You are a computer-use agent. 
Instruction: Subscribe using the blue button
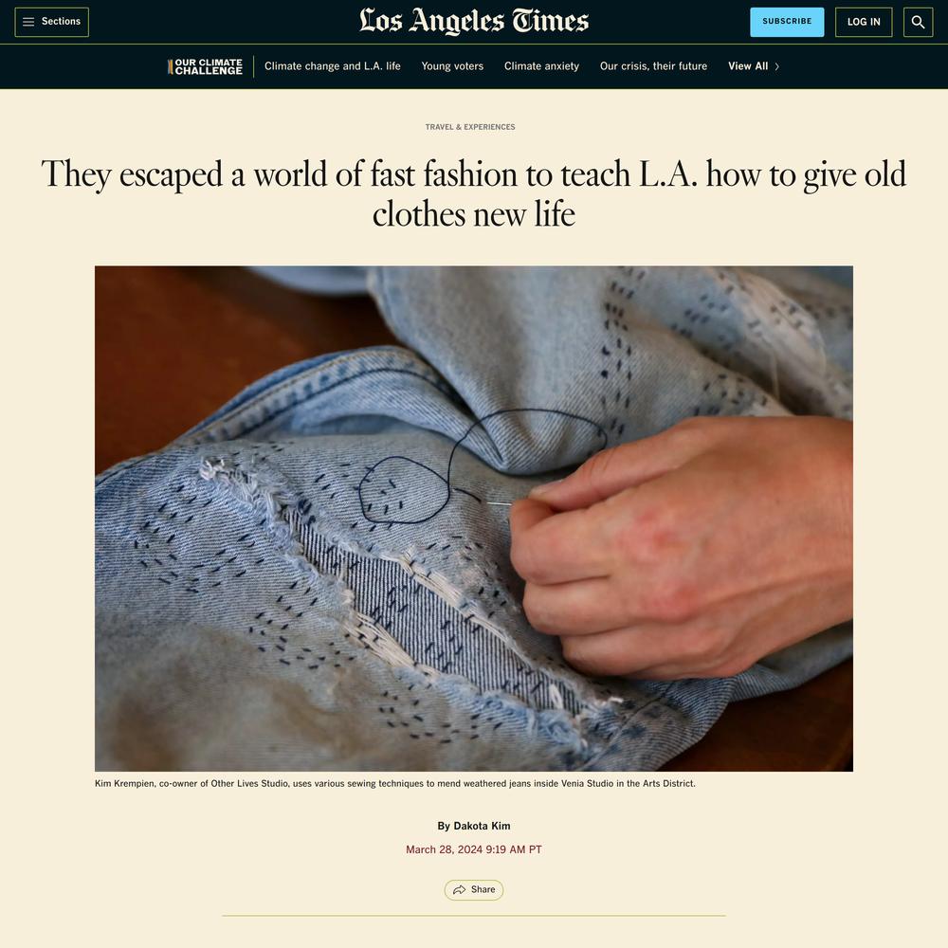tap(787, 22)
